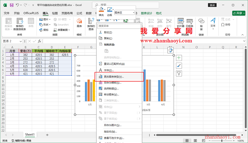Click cell B5 containing 615
Screen dimensions: 248x143
coord(25,66)
